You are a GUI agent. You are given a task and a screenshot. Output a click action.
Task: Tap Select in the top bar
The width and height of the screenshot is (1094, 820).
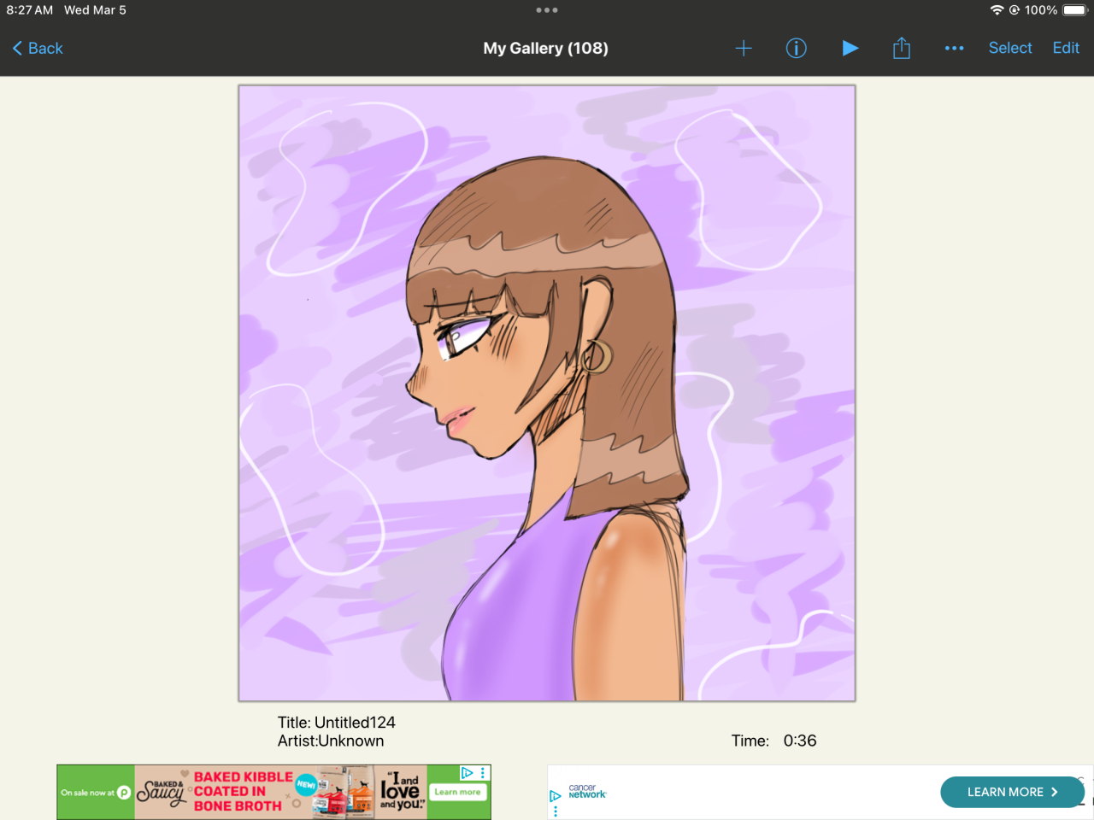click(x=1010, y=48)
